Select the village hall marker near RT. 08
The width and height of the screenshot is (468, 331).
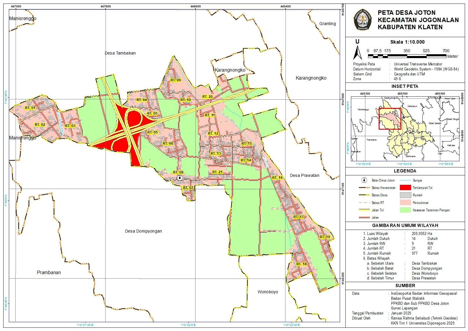(x=180, y=178)
